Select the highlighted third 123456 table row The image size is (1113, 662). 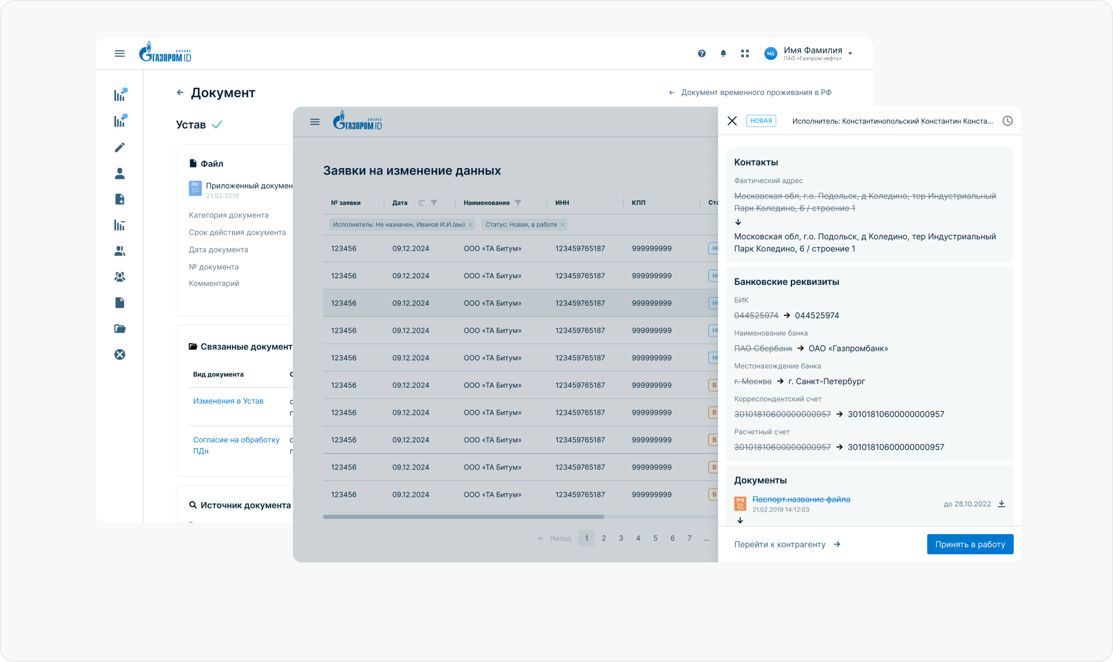coord(520,303)
